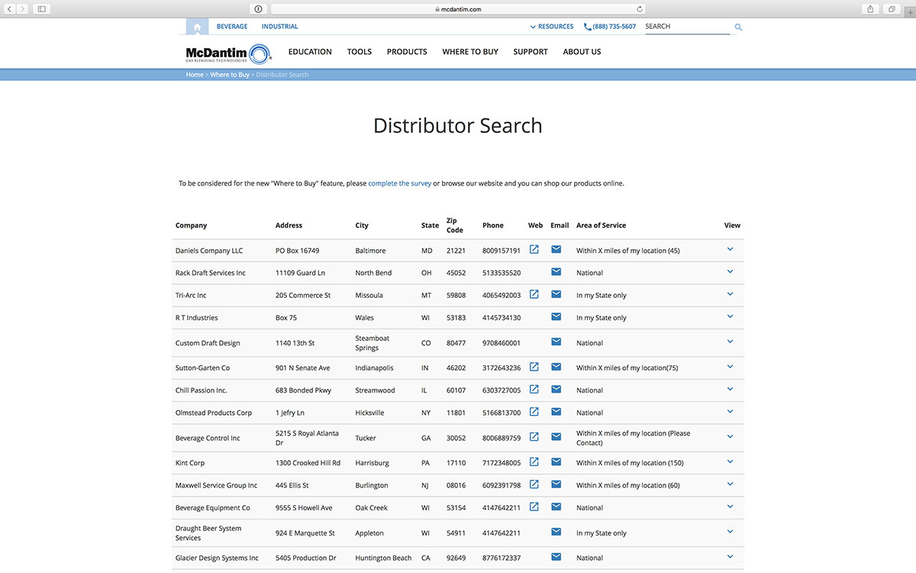Click the email icon for Glacier Design Systems Inc
The width and height of the screenshot is (916, 573).
click(556, 557)
